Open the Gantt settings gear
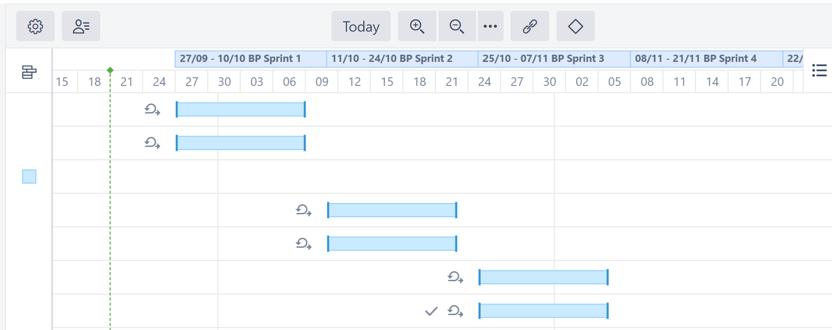This screenshot has width=832, height=330. point(35,26)
